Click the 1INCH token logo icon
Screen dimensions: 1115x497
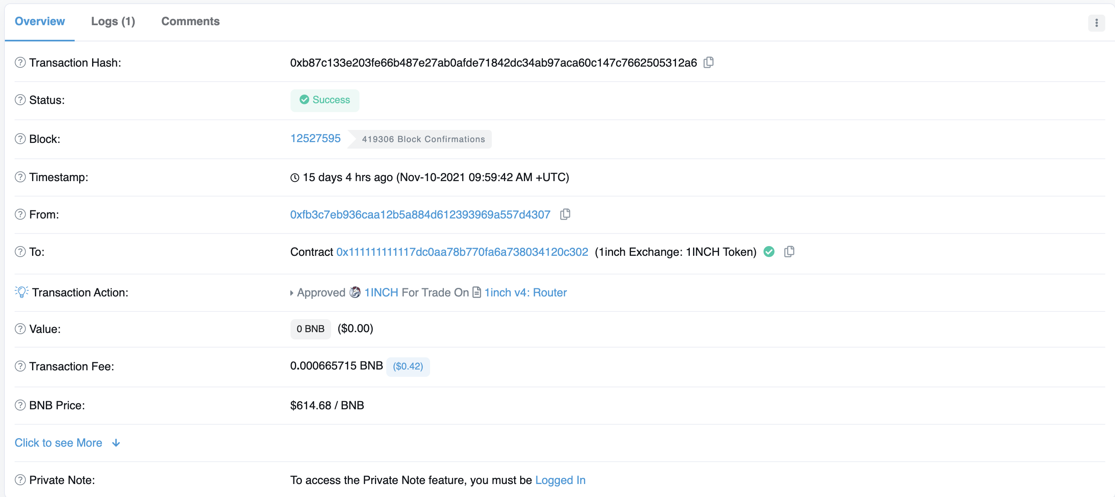point(355,292)
